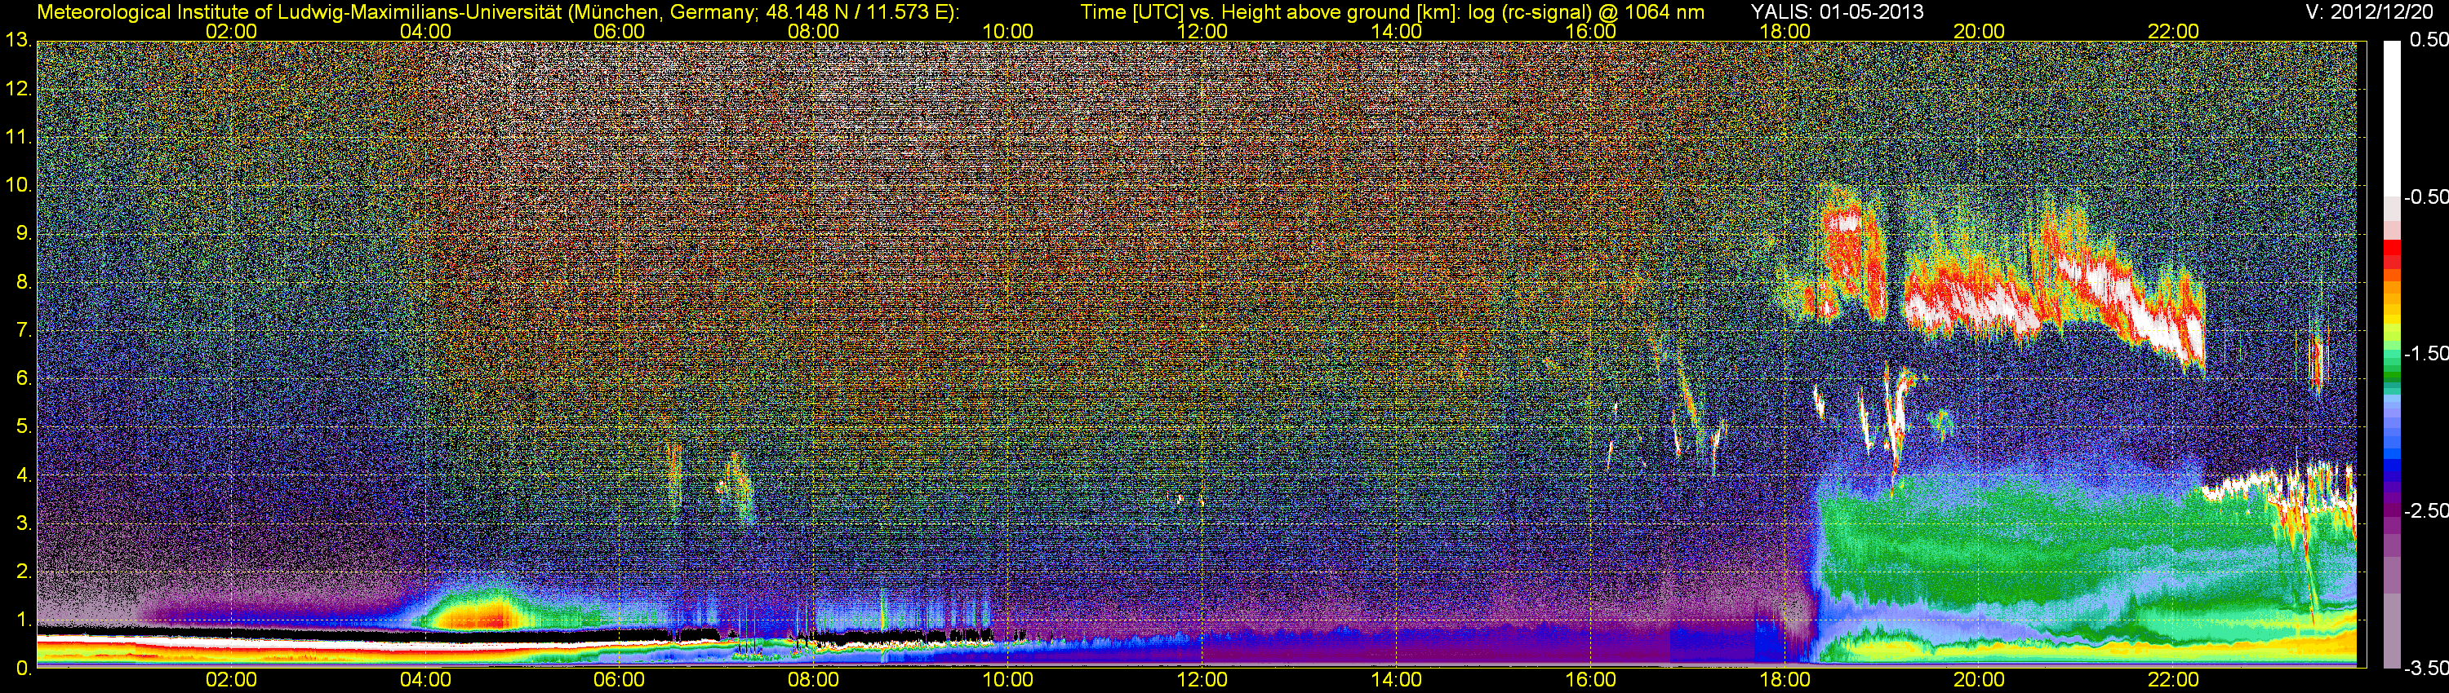Click the 06:00 label on the top time axis

tap(619, 31)
